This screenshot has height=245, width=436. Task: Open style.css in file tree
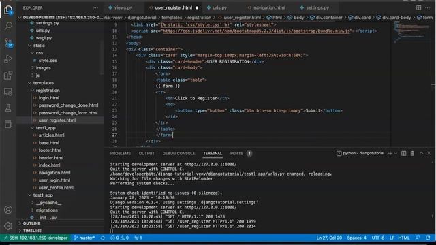pos(48,61)
